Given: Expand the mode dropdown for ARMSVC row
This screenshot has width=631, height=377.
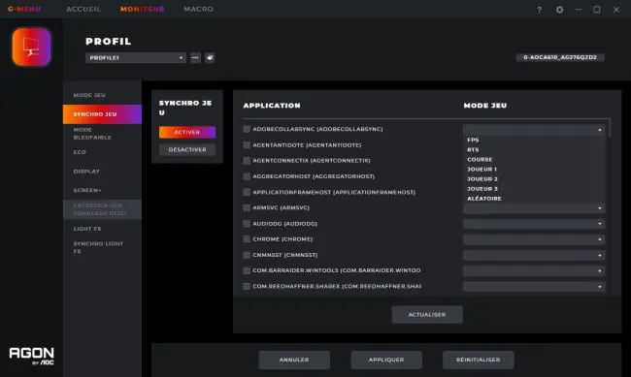Looking at the screenshot, I should tap(534, 208).
